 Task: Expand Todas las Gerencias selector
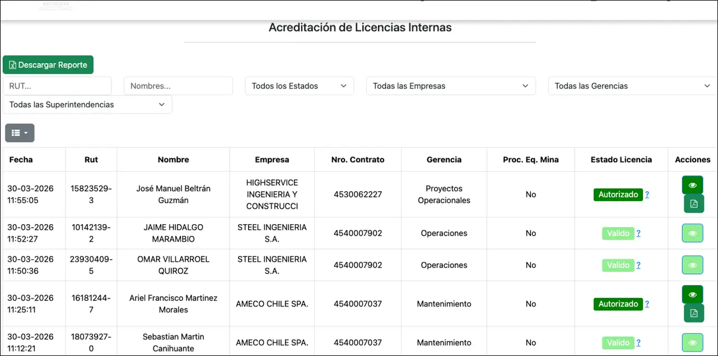click(x=632, y=86)
